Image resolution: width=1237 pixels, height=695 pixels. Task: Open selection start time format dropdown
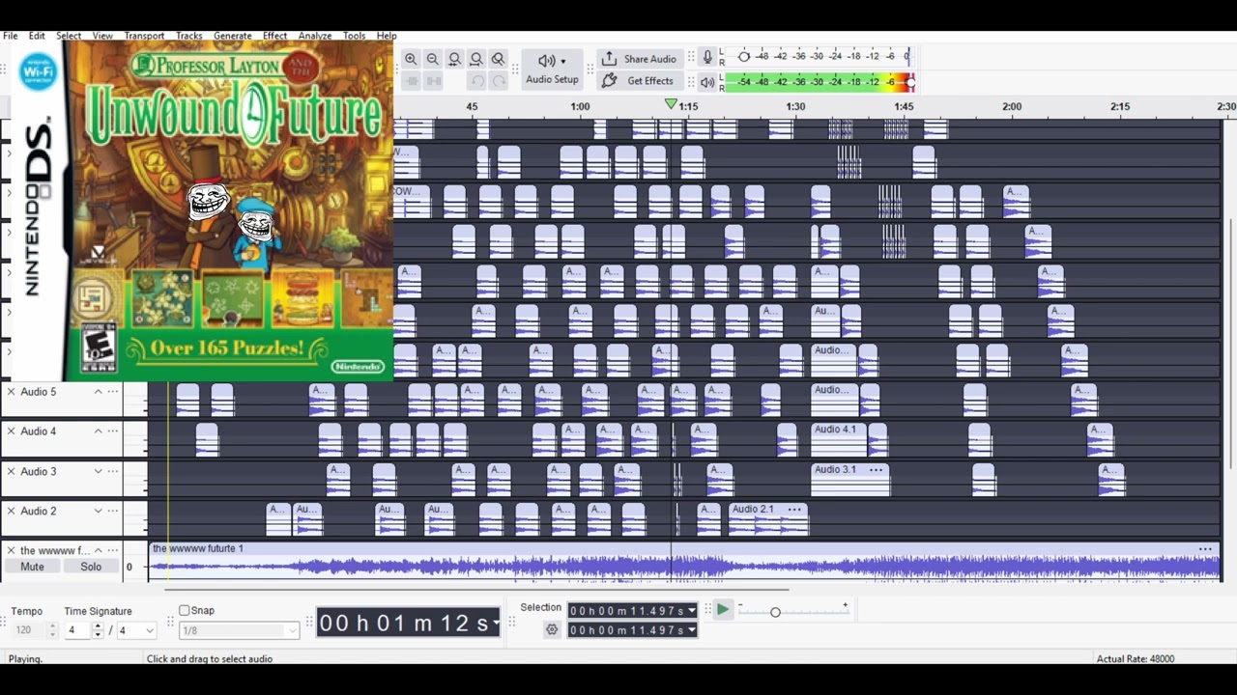tap(691, 611)
